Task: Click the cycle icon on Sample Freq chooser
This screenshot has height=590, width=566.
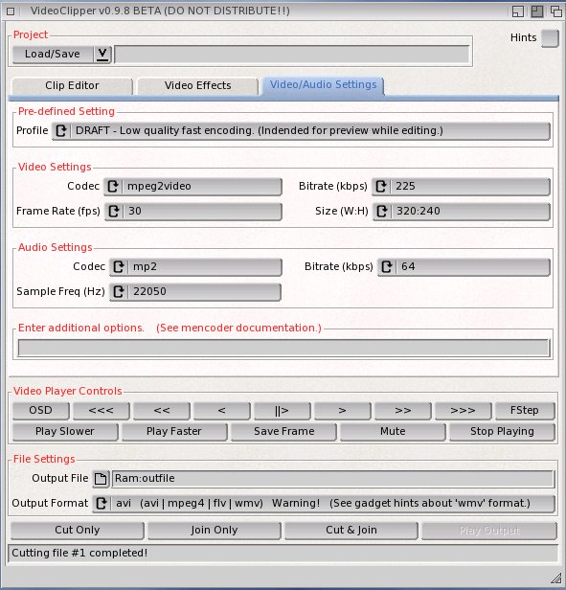Action: [119, 292]
